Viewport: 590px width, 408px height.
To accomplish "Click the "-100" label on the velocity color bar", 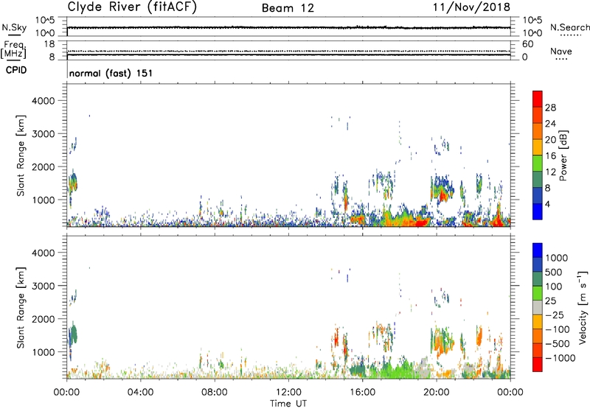I will pos(558,329).
